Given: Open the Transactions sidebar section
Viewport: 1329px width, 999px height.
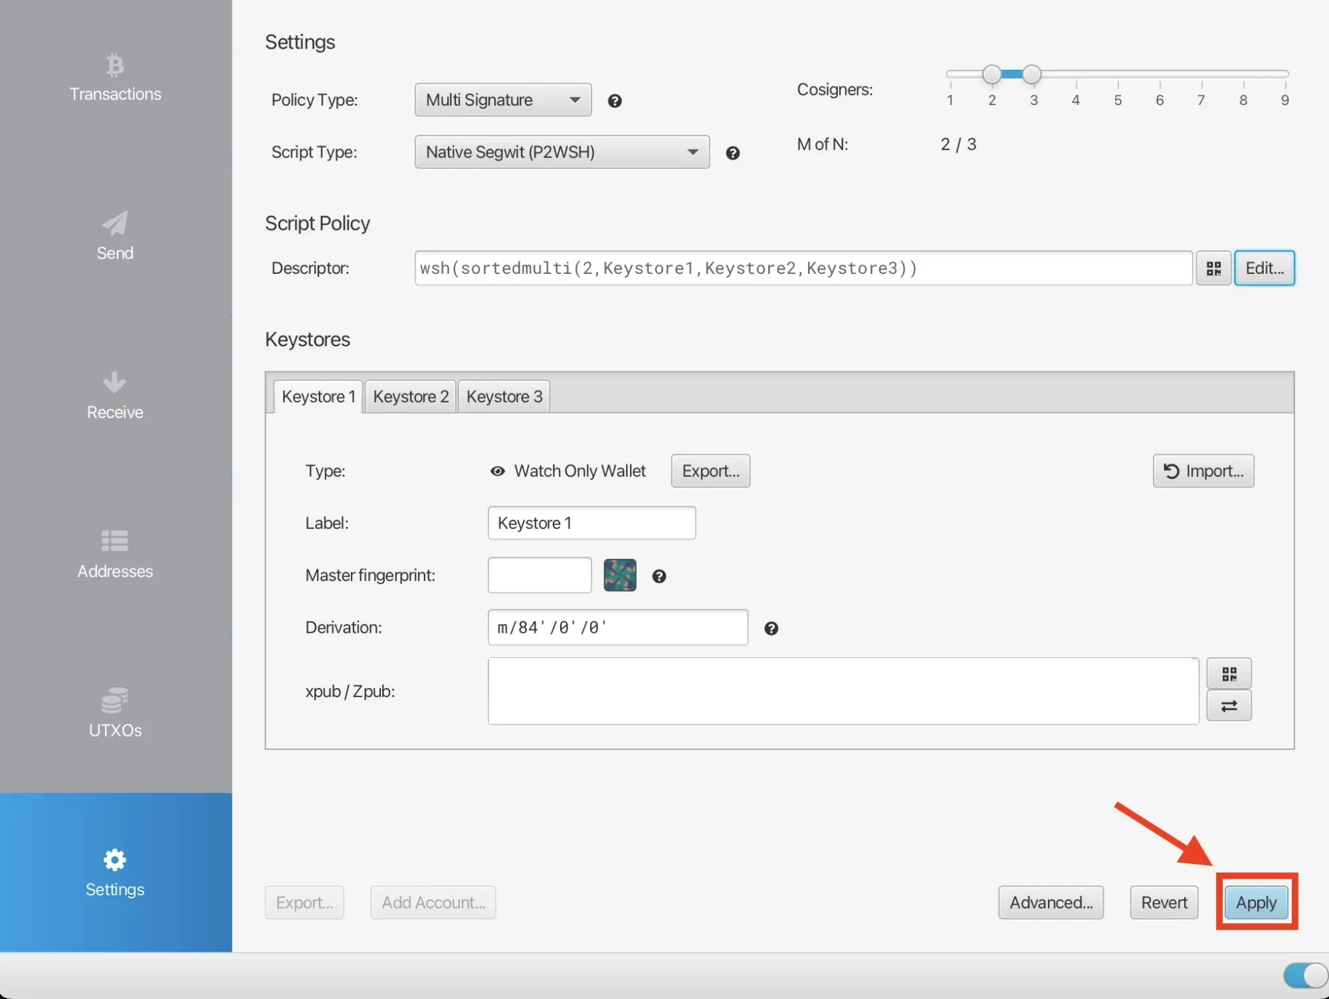Looking at the screenshot, I should (x=115, y=78).
